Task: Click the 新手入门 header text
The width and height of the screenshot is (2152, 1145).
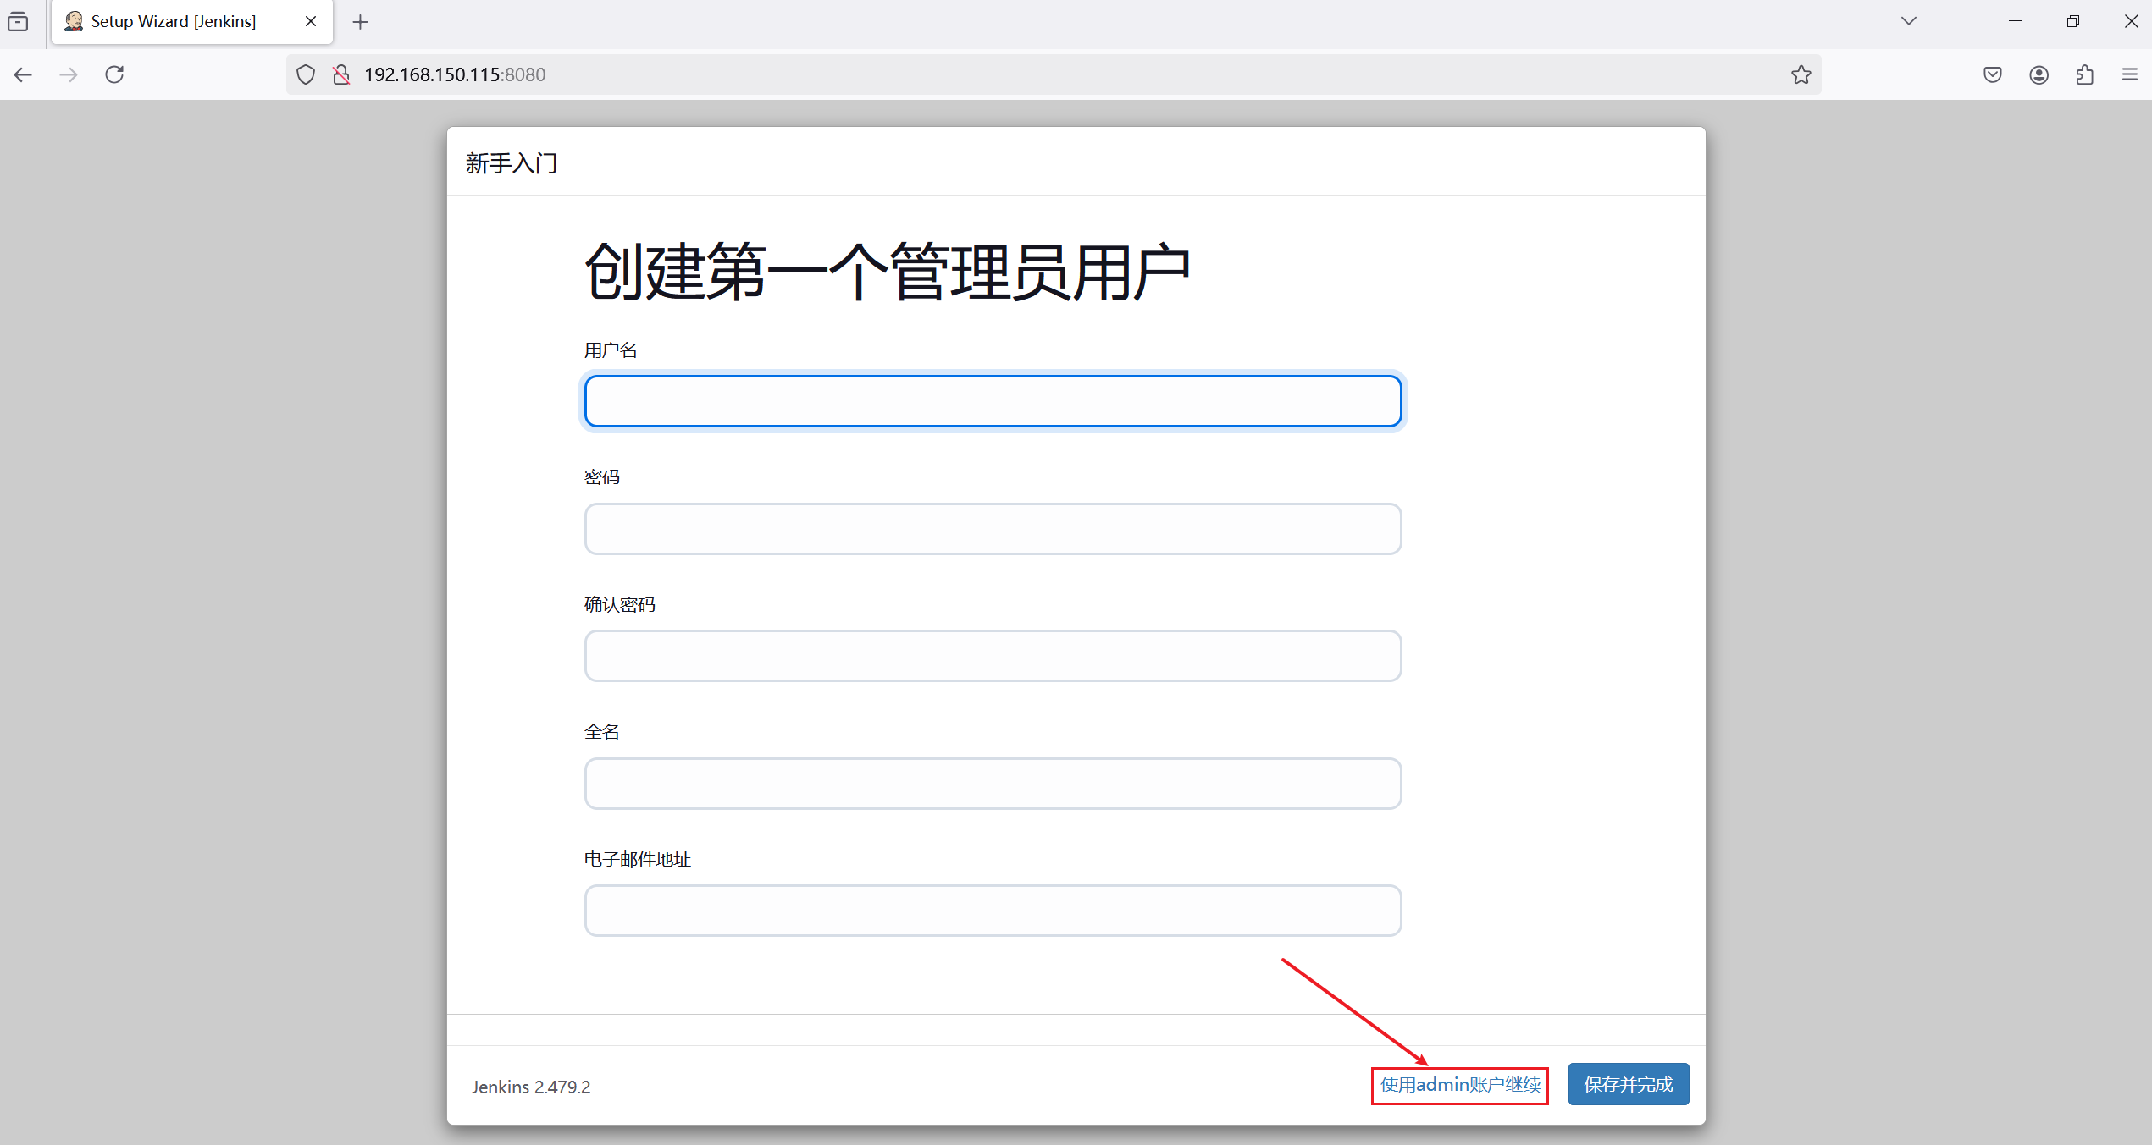Action: pos(512,162)
